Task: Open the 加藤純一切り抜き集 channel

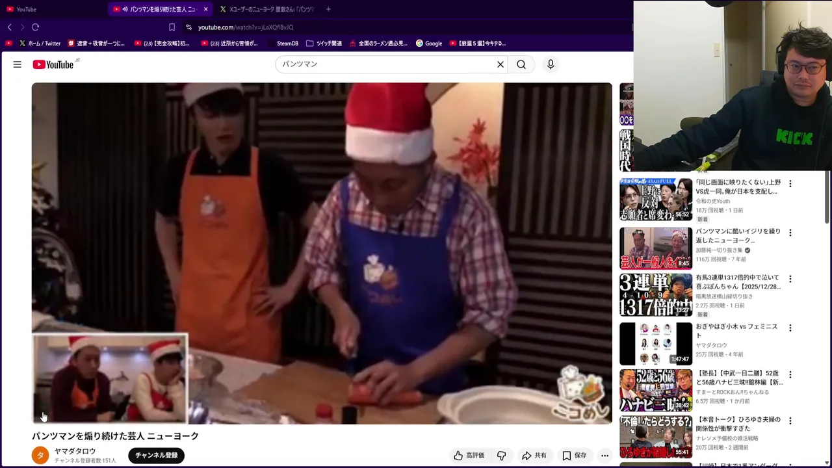Action: coord(720,250)
